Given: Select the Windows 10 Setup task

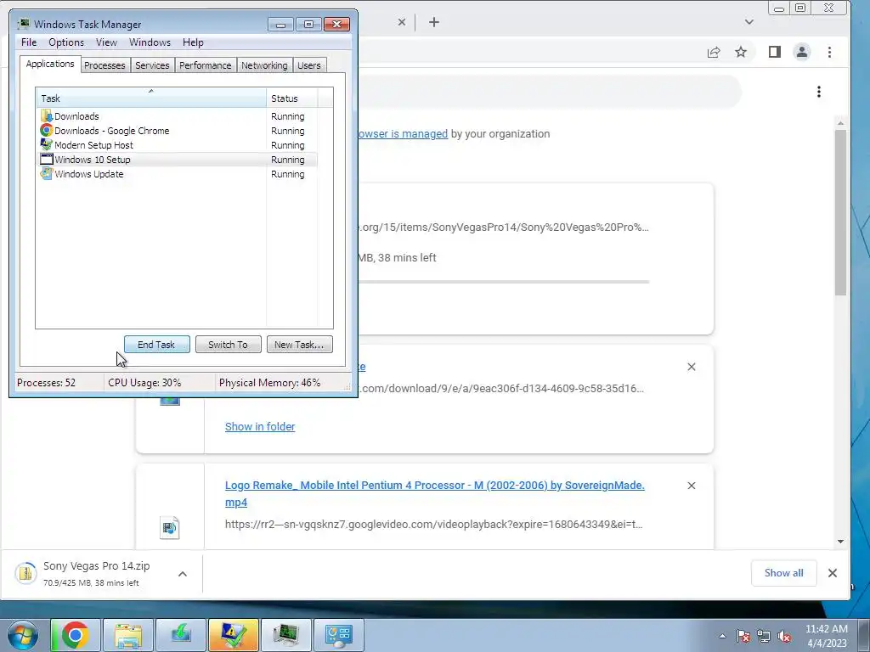Looking at the screenshot, I should coord(178,160).
